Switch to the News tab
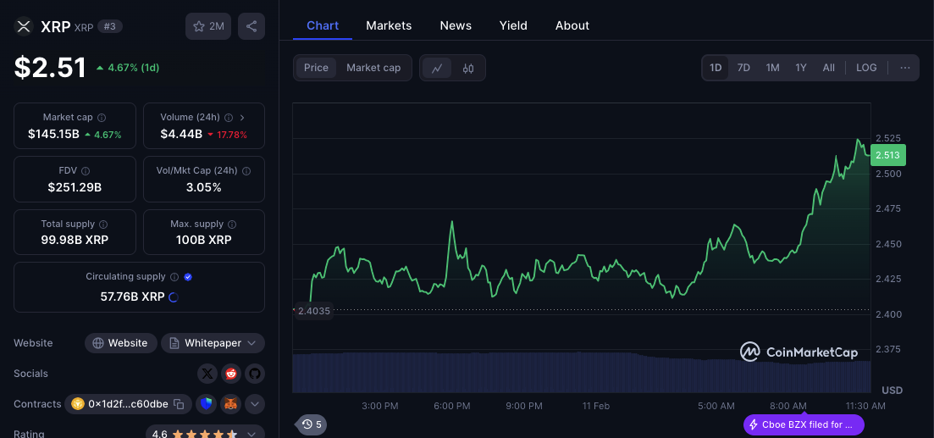 click(456, 25)
